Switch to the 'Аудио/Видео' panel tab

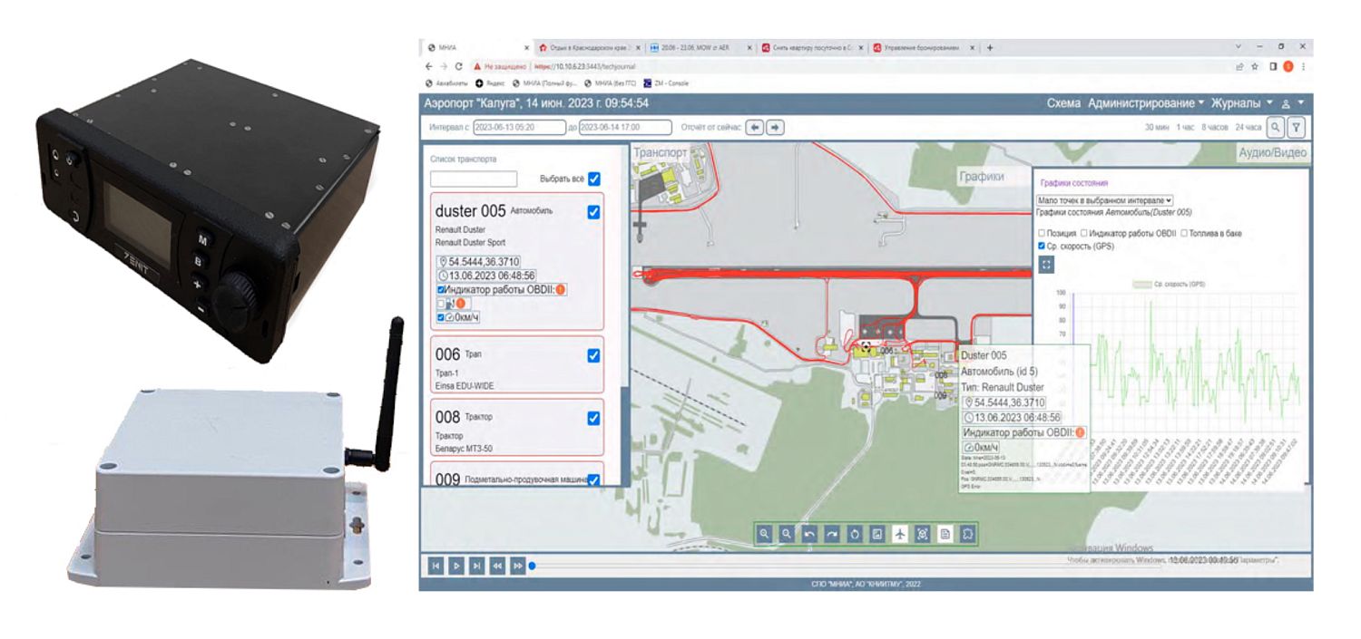[1273, 153]
